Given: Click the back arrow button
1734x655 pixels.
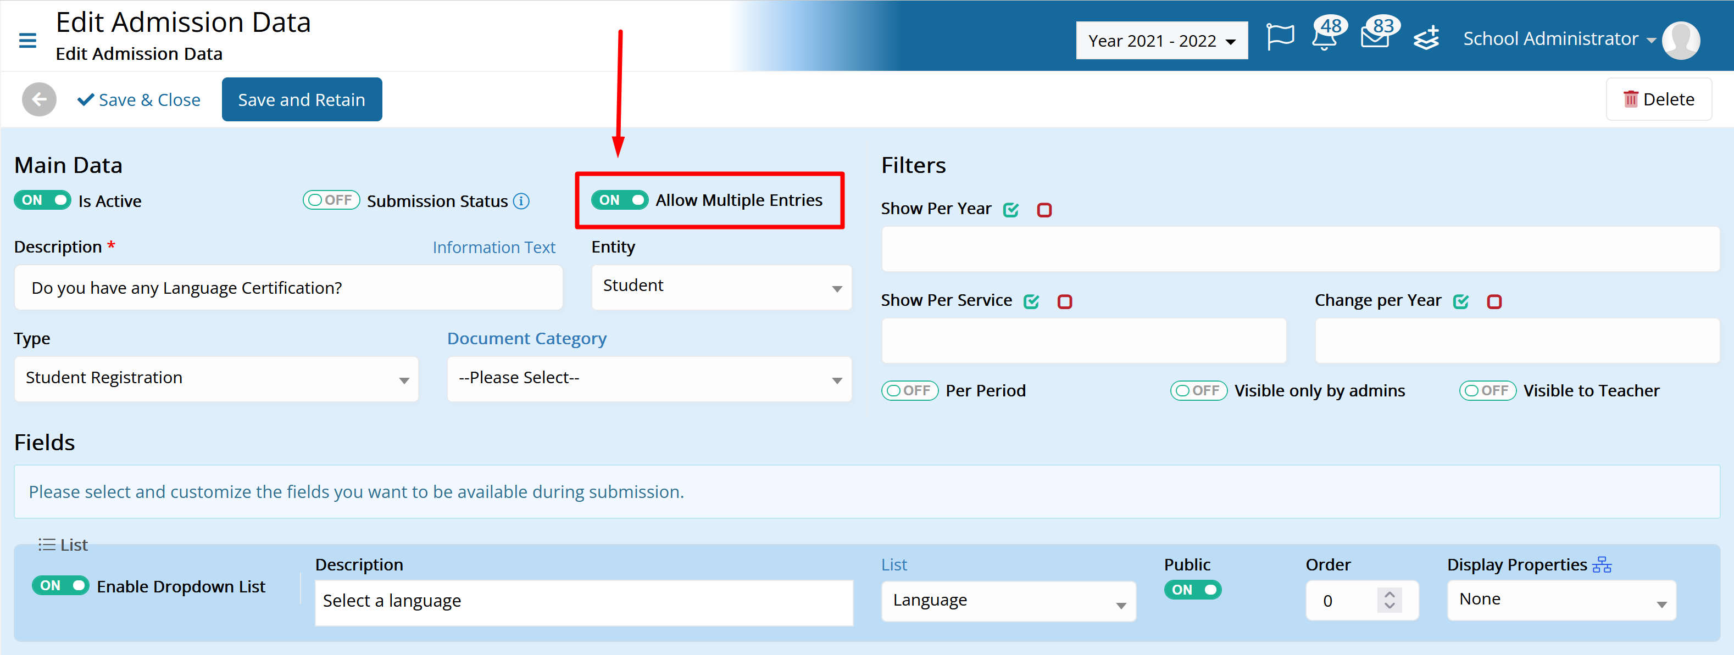Looking at the screenshot, I should [x=39, y=99].
